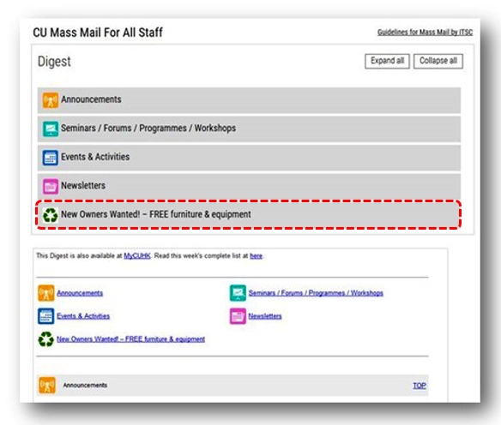This screenshot has width=501, height=425.
Task: Click teal icon beside Seminars link
Action: 238,293
